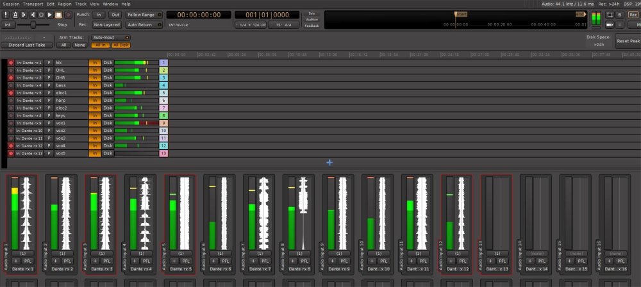Toggle the metronome click icon
Viewport: 641px width, 287px height.
click(x=15, y=15)
